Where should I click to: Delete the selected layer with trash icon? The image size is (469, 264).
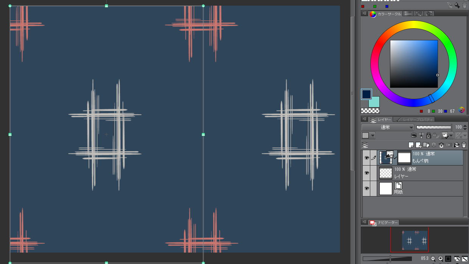[464, 145]
